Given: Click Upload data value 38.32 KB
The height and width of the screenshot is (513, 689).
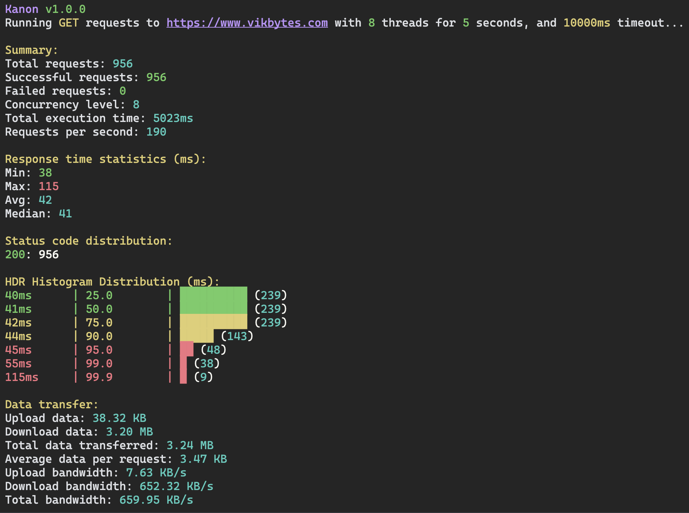Looking at the screenshot, I should [119, 418].
